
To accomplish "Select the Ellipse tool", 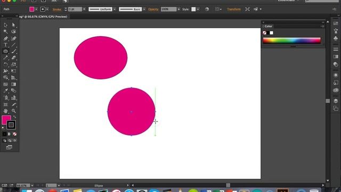I will (5, 51).
